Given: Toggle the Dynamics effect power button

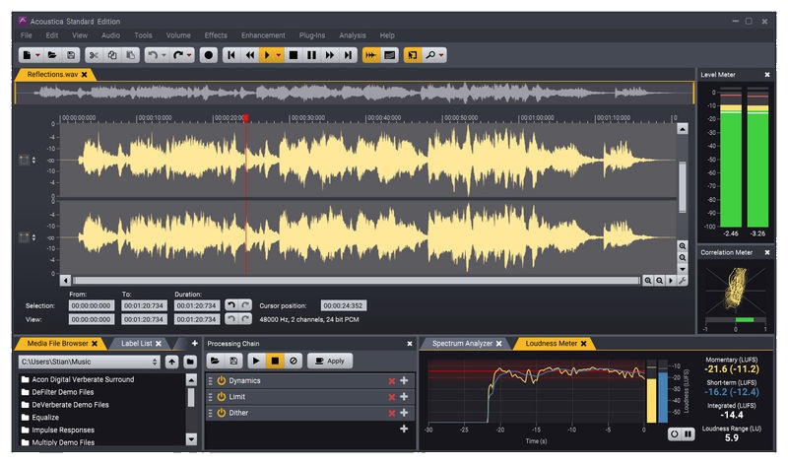Looking at the screenshot, I should (222, 380).
